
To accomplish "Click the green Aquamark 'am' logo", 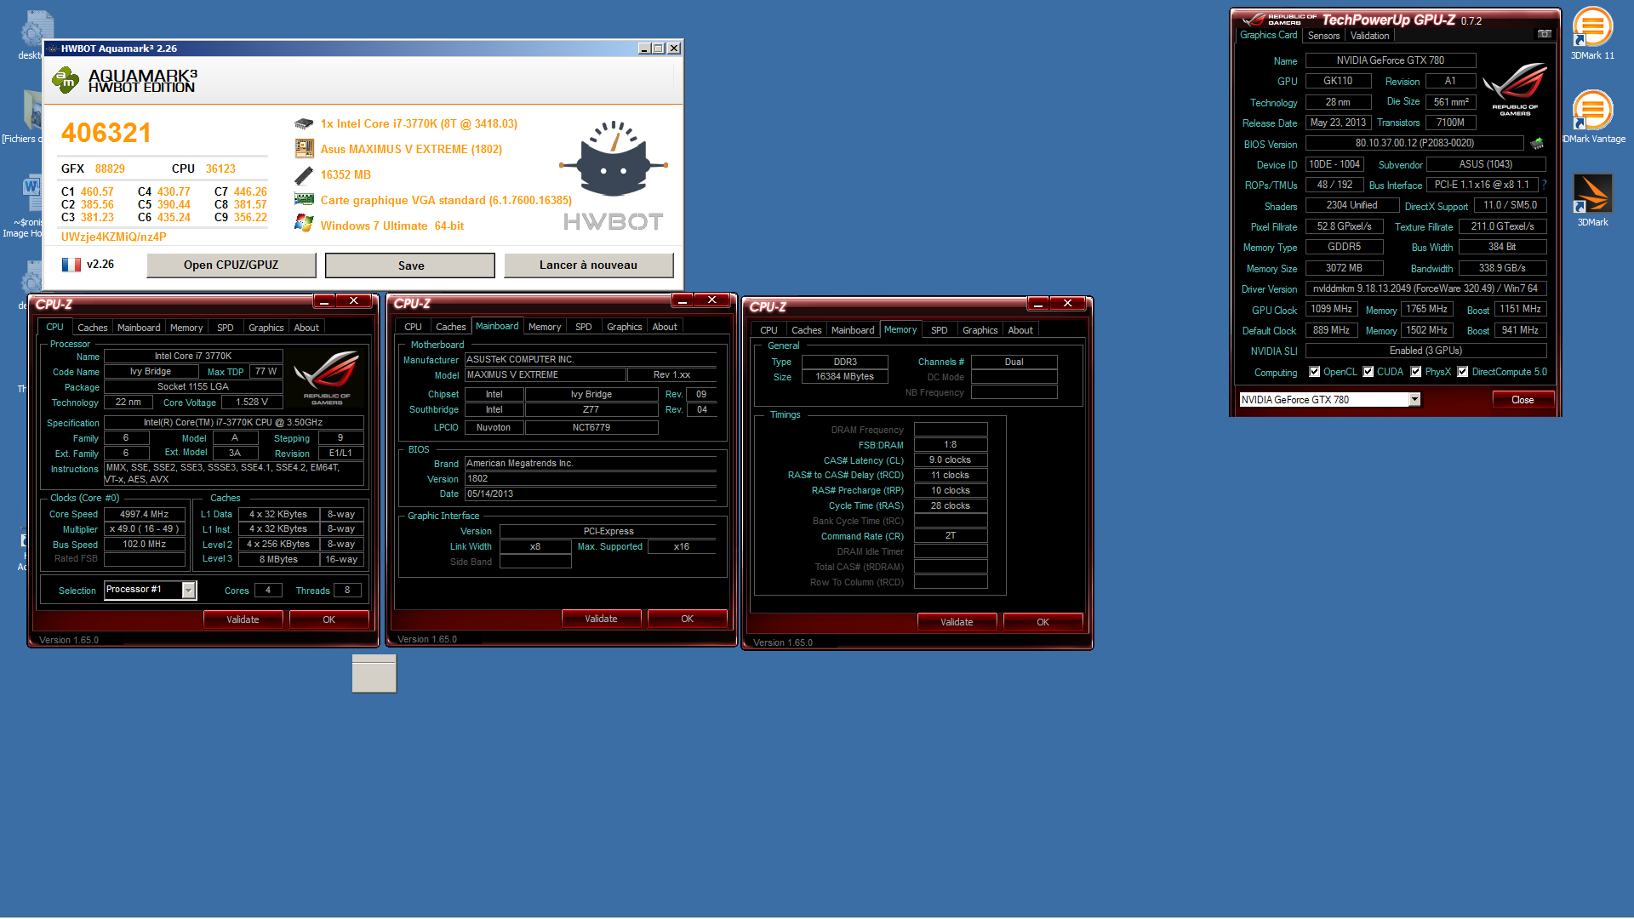I will click(x=66, y=81).
